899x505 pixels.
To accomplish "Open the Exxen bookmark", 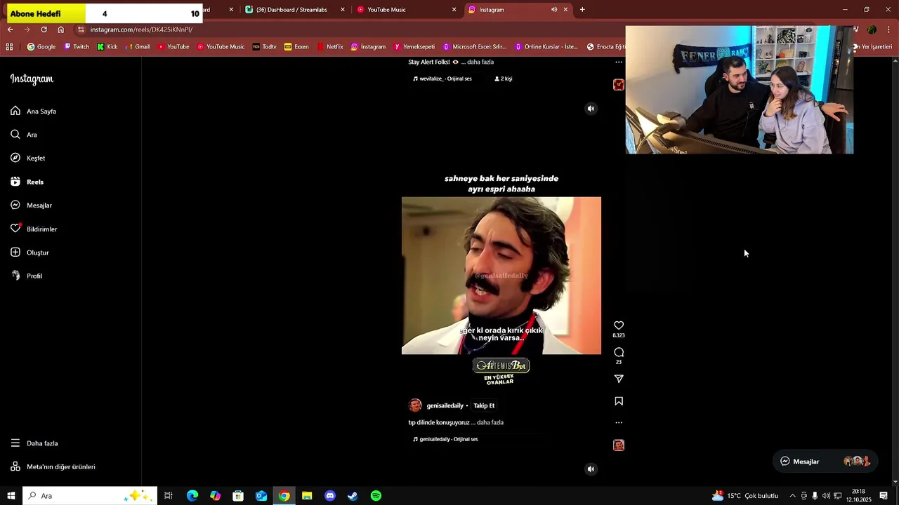I will [296, 47].
